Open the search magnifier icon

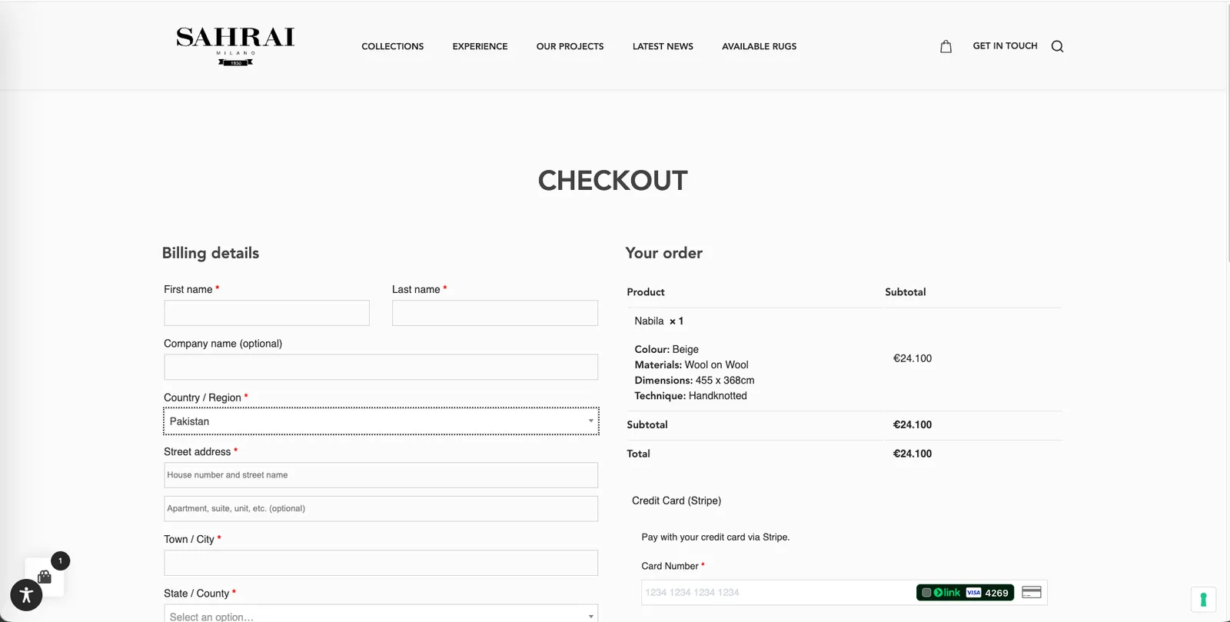1057,46
